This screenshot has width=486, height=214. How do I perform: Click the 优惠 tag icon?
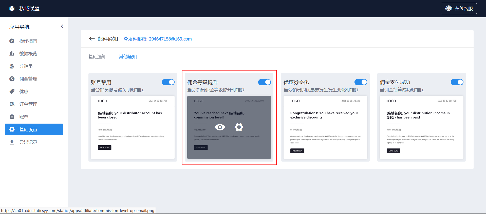(x=12, y=91)
